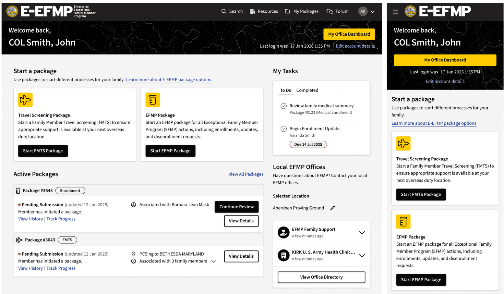
Task: Switch to the Completed tab
Action: click(307, 90)
